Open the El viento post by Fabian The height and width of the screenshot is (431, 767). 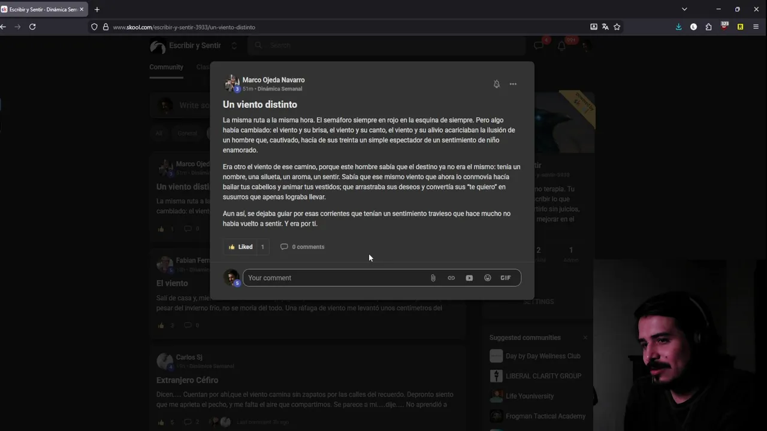172,283
